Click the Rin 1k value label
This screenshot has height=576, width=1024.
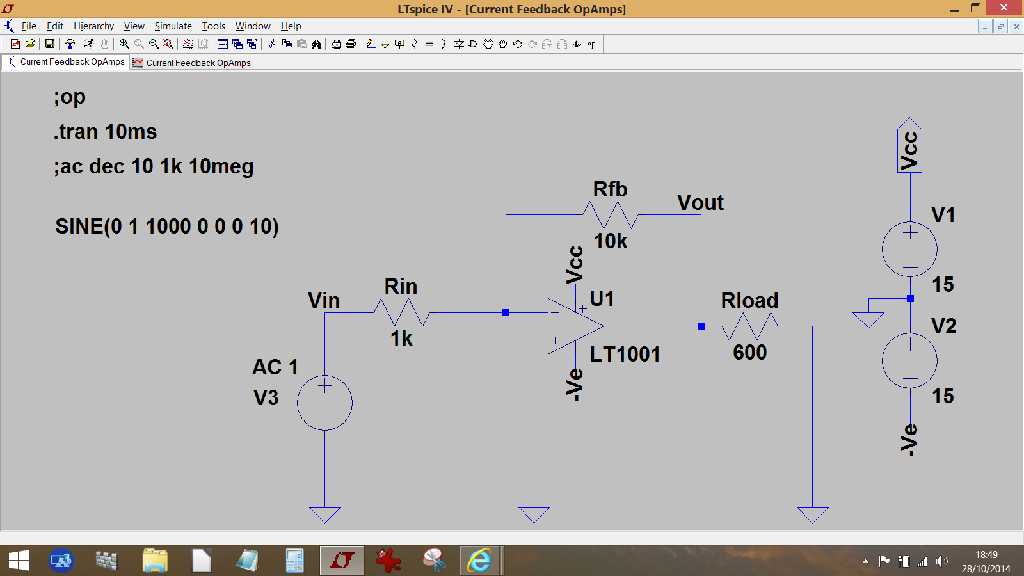tap(402, 339)
